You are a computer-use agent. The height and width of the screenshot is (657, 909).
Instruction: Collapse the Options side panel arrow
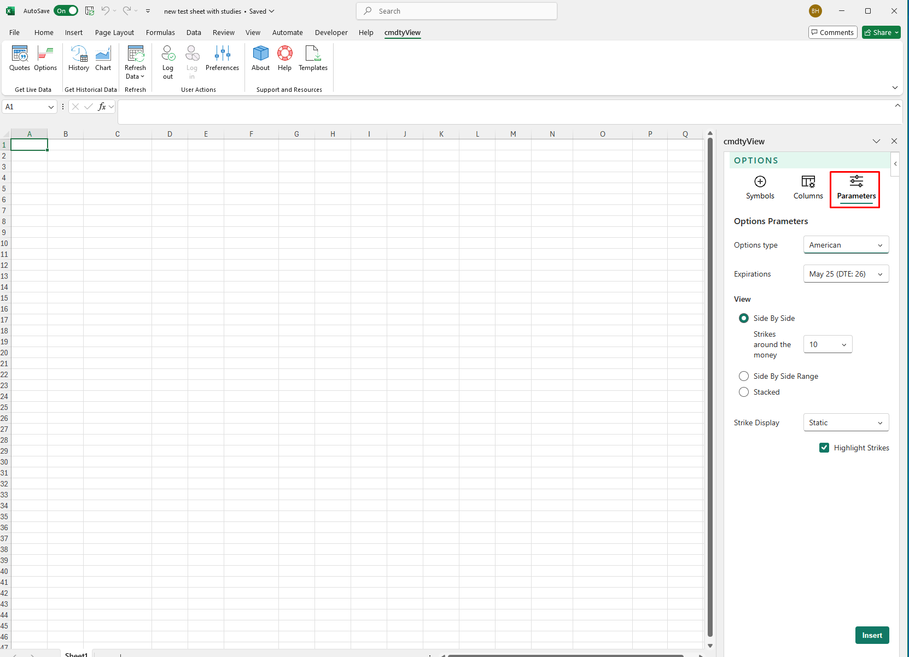pyautogui.click(x=895, y=163)
